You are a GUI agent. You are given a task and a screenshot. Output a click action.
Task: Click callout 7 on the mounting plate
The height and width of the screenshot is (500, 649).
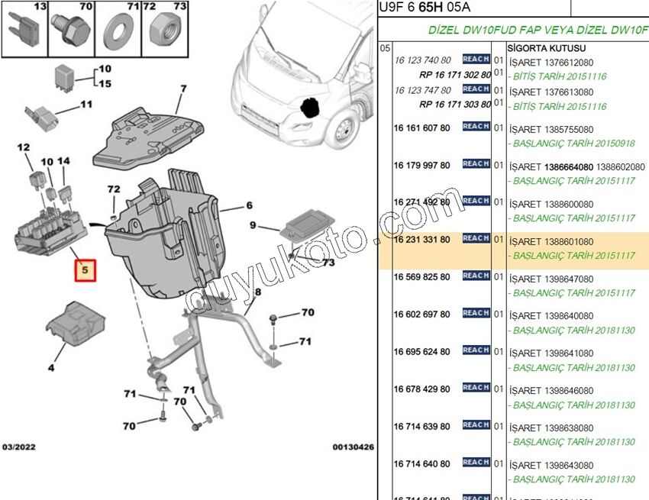point(182,89)
